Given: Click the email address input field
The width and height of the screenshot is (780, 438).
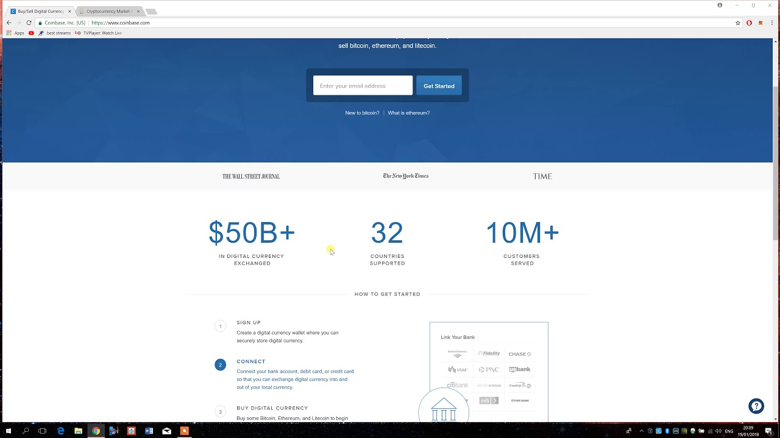Looking at the screenshot, I should [363, 86].
